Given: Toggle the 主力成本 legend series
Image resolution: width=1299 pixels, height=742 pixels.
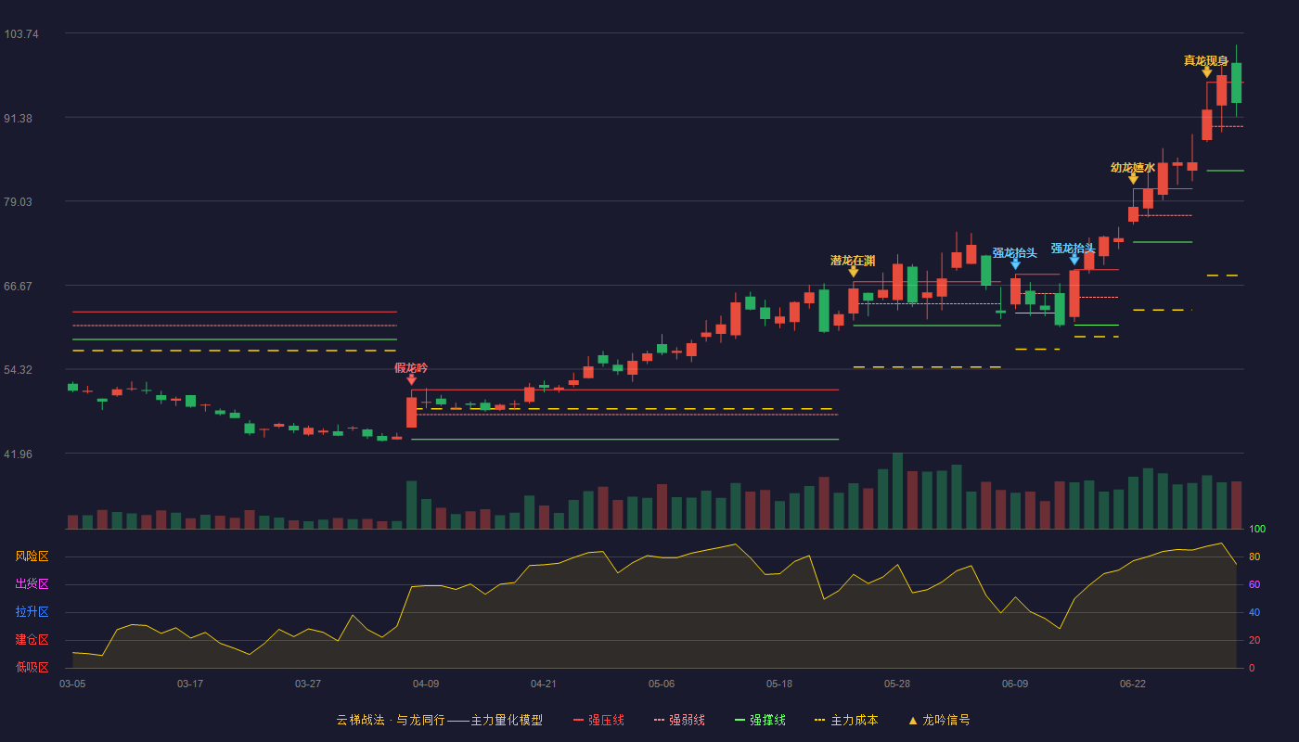Looking at the screenshot, I should pyautogui.click(x=846, y=720).
